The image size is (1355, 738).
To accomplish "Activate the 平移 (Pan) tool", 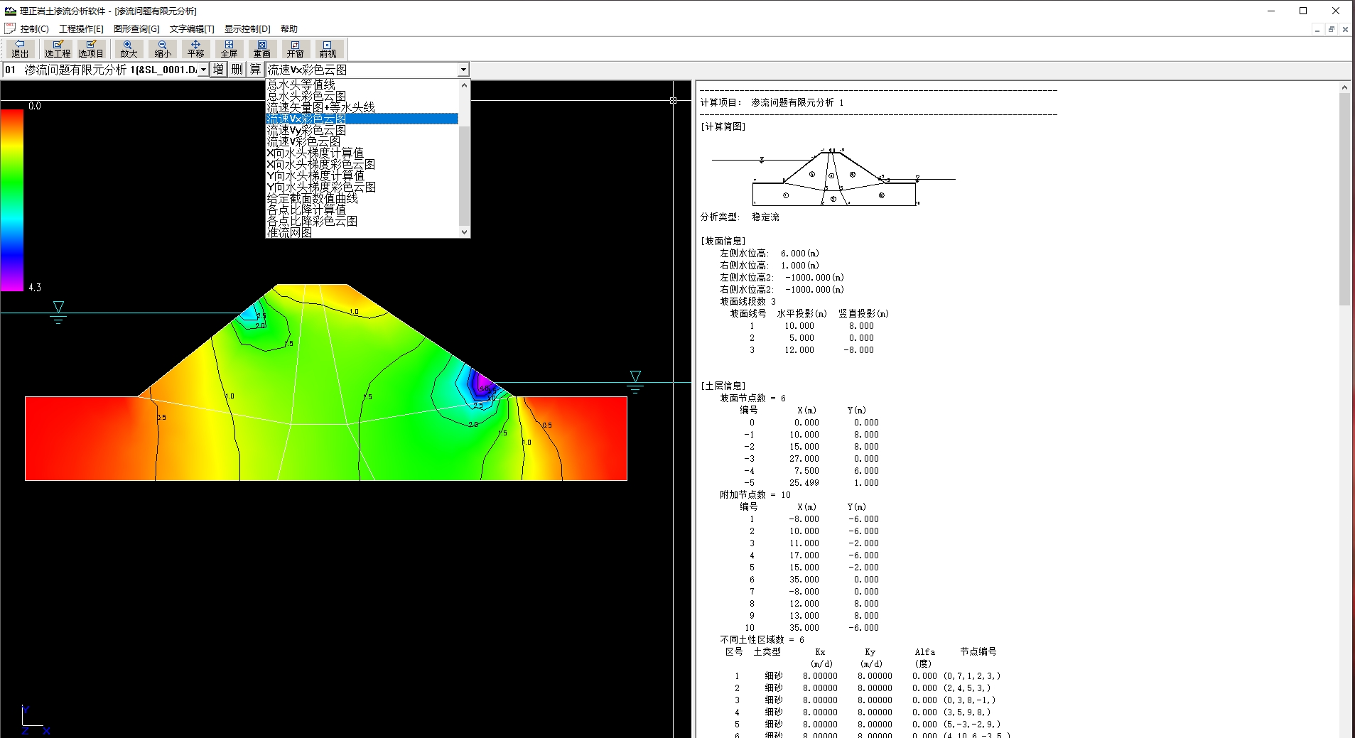I will tap(195, 49).
